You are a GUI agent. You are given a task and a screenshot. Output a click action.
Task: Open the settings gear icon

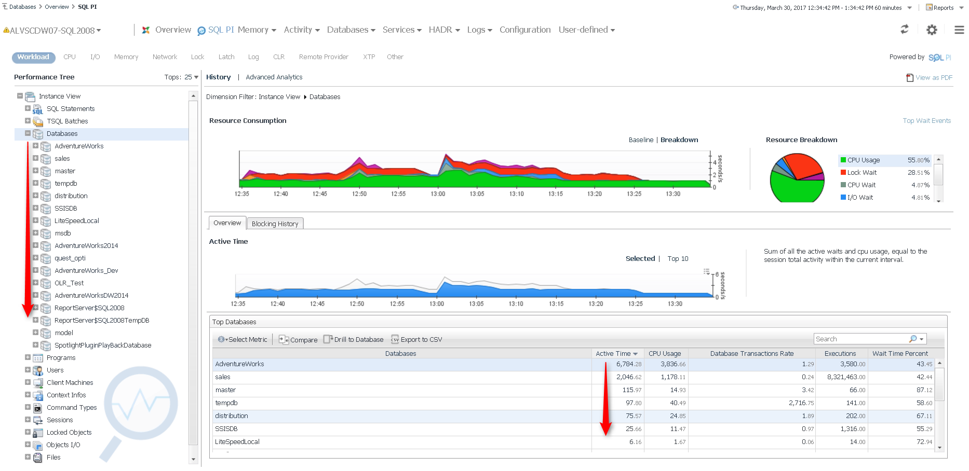[932, 30]
